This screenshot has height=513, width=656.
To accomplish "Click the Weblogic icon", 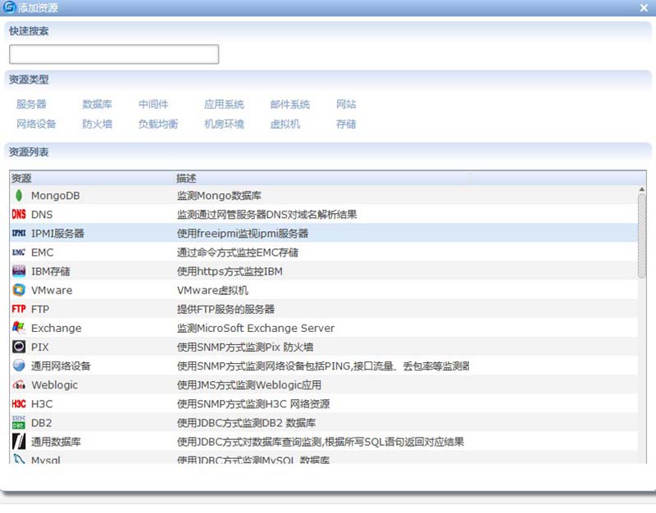I will click(x=19, y=385).
